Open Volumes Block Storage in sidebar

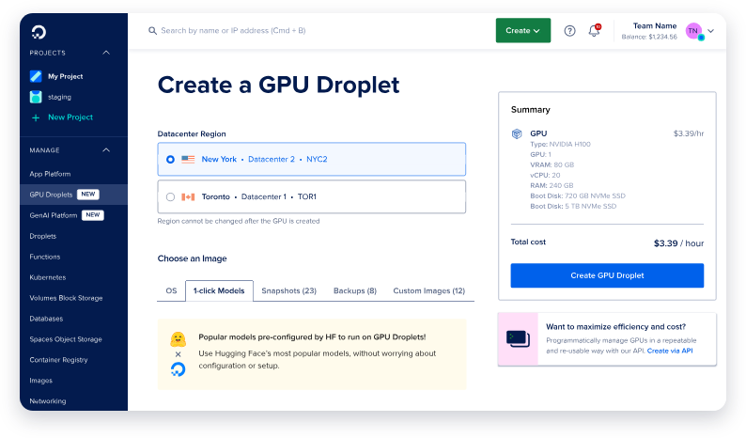[66, 298]
